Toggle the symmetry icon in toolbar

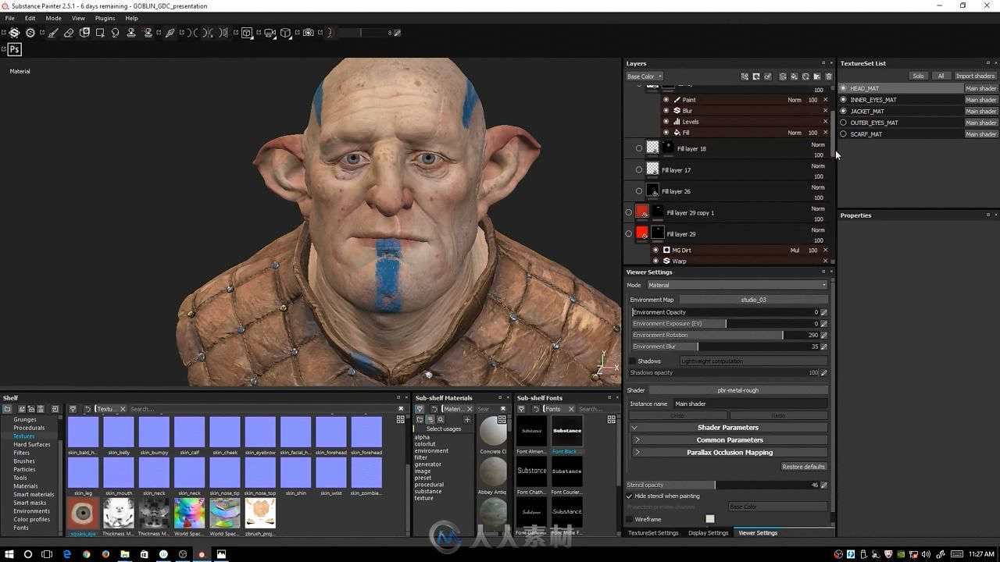tap(192, 33)
